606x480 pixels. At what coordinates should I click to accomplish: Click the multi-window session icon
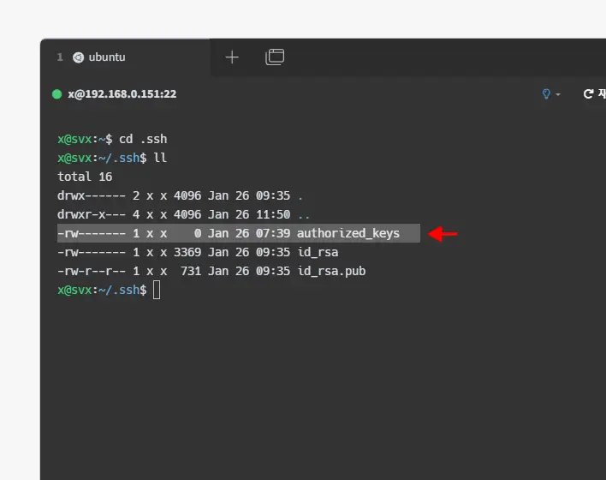tap(275, 57)
